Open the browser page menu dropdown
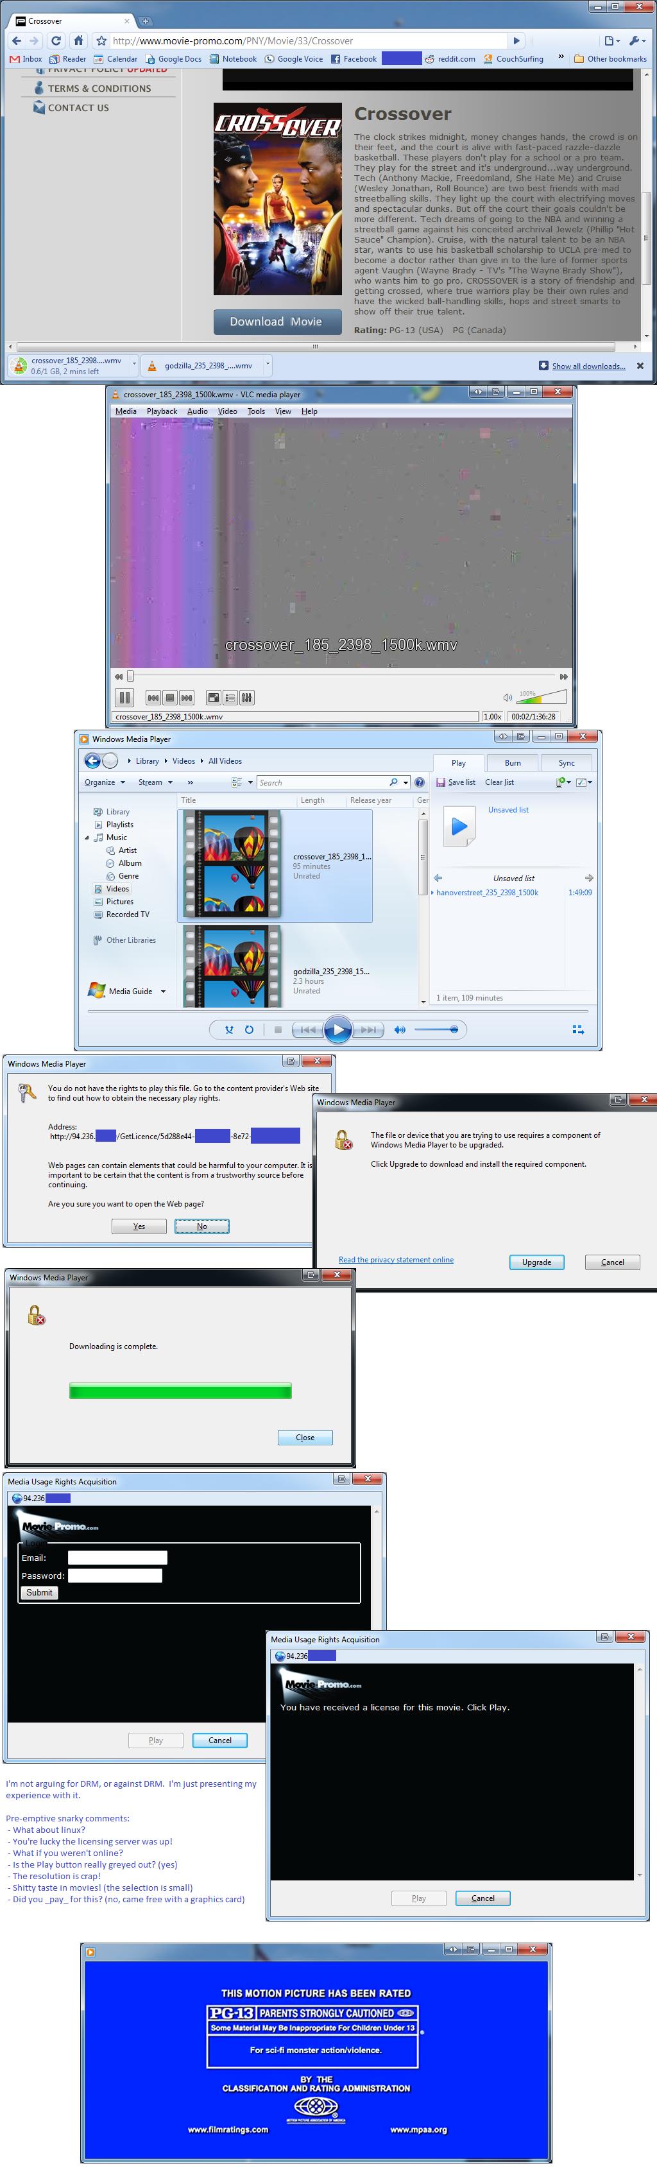657x2175 pixels. 611,40
